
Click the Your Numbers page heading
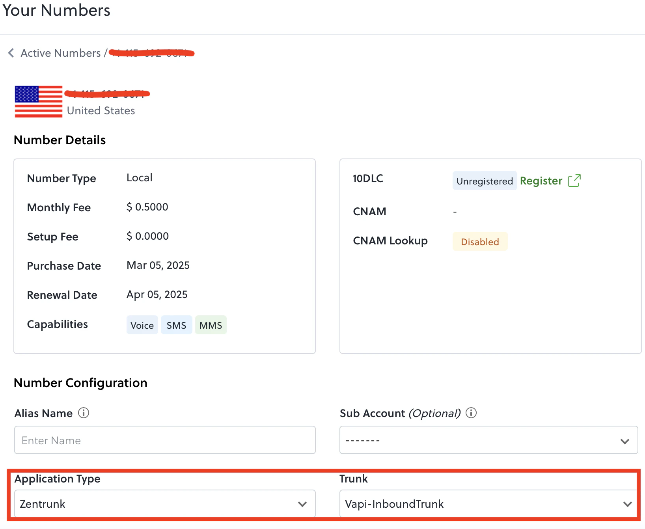pyautogui.click(x=56, y=10)
